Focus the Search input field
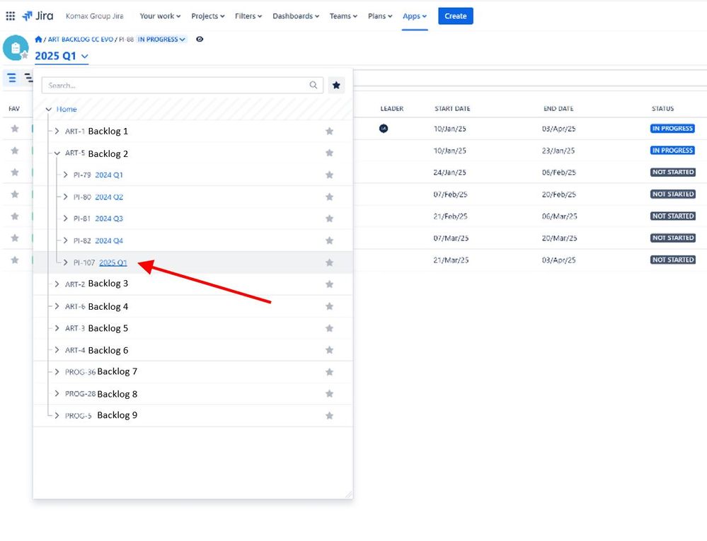 click(182, 85)
